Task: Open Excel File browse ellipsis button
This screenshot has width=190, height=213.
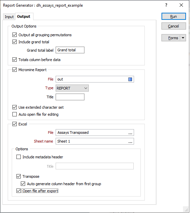Action: coord(130,133)
